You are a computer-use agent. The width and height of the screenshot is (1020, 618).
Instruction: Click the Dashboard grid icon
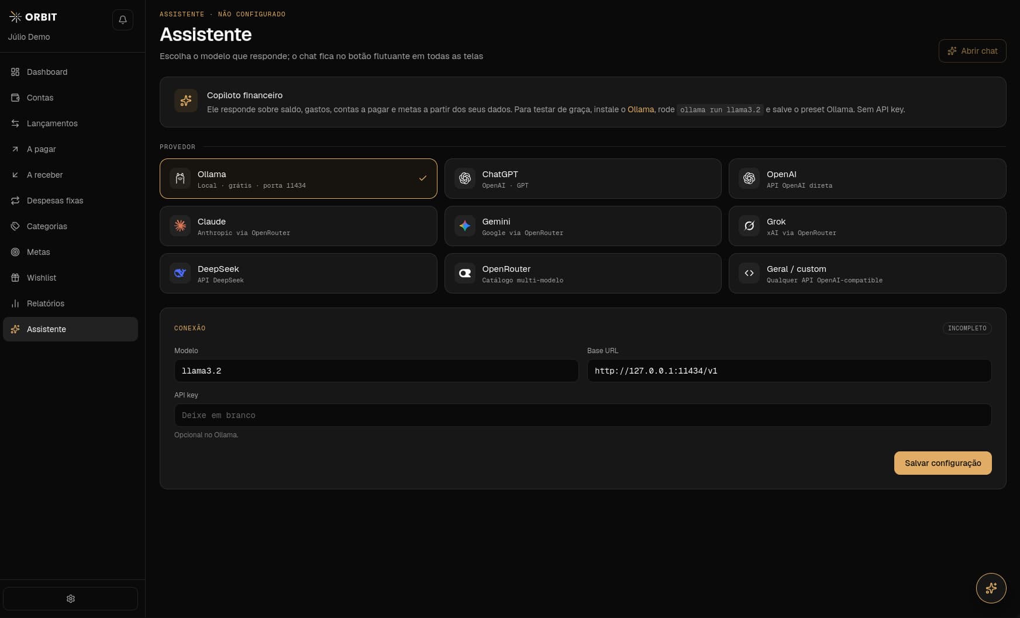pos(15,72)
